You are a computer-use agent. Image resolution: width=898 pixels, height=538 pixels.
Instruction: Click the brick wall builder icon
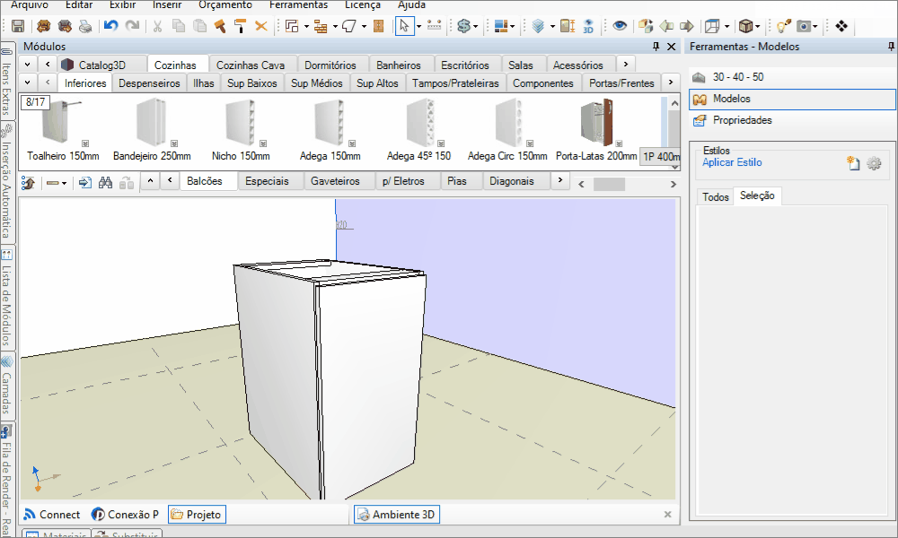(321, 26)
